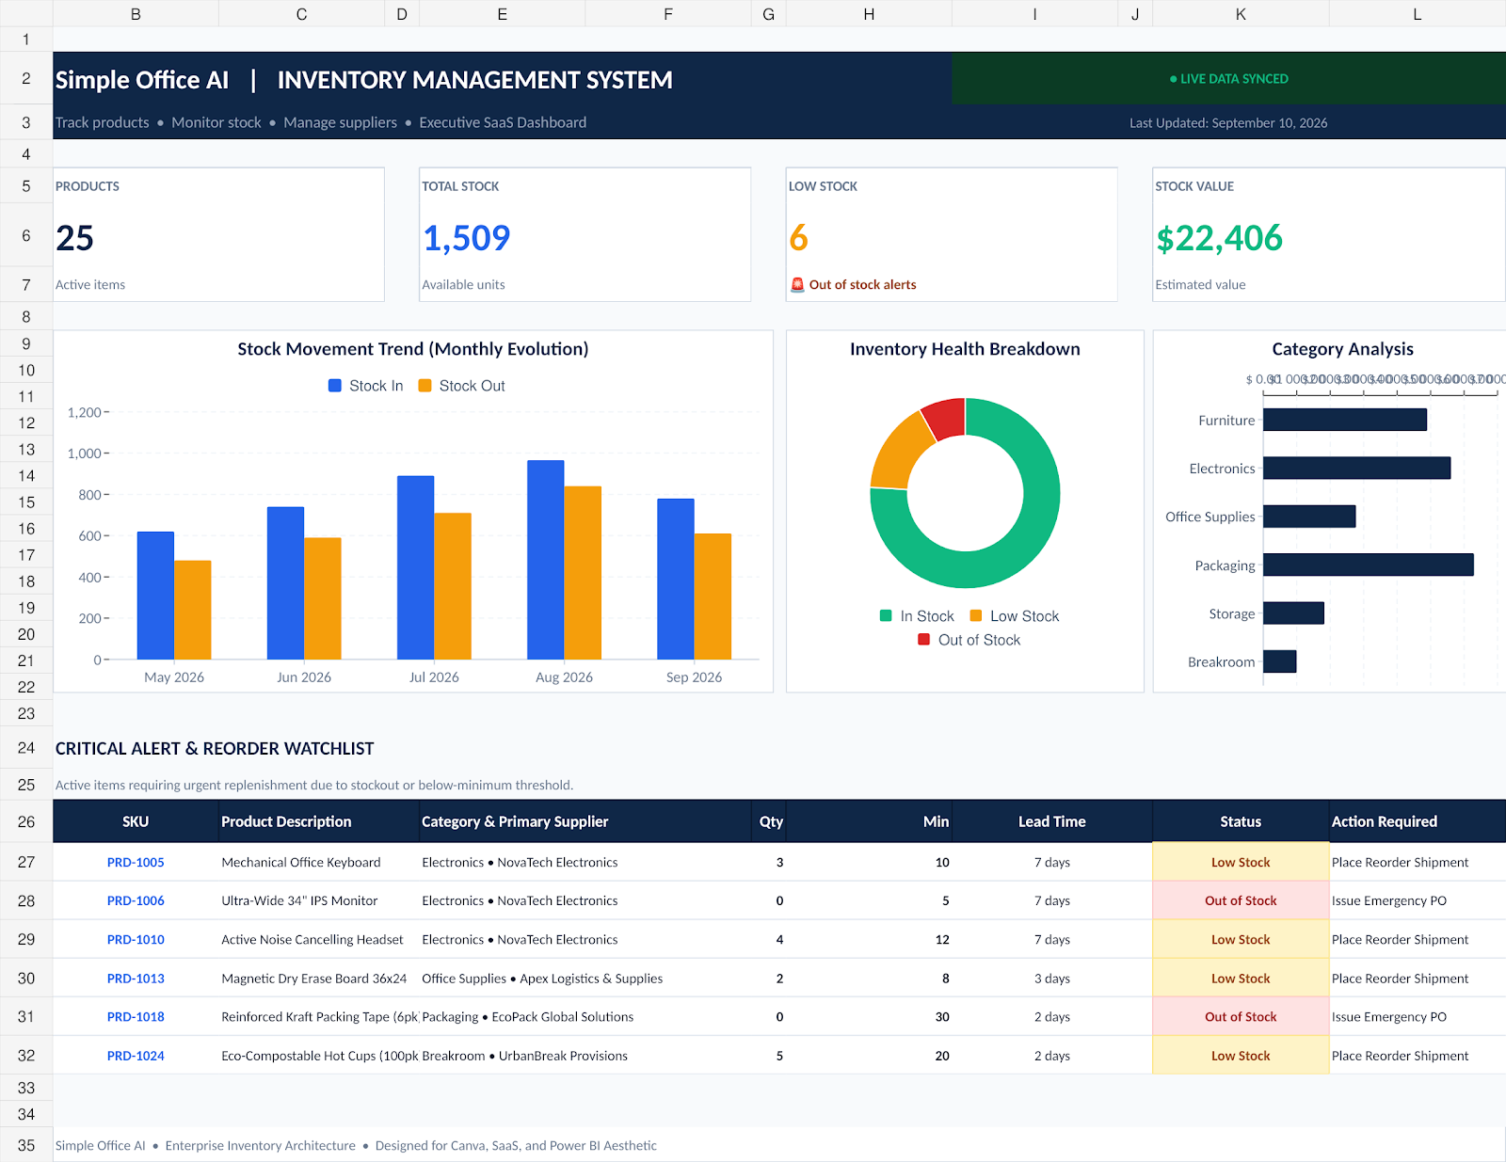Click the Out of Stock status for PRD-1018

1241,1017
